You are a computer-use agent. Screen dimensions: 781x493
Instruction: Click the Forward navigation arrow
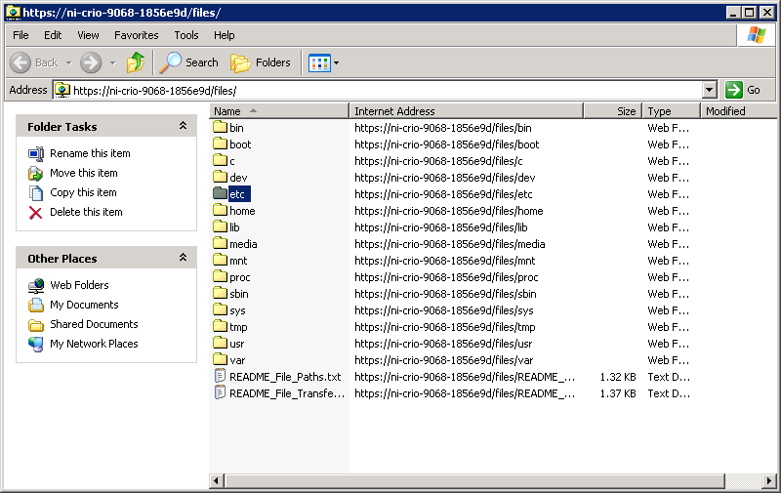click(91, 62)
